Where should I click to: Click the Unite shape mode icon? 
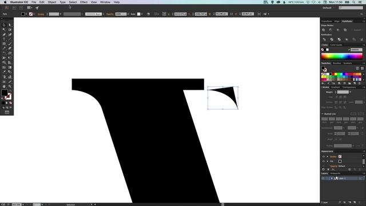[x=324, y=30]
